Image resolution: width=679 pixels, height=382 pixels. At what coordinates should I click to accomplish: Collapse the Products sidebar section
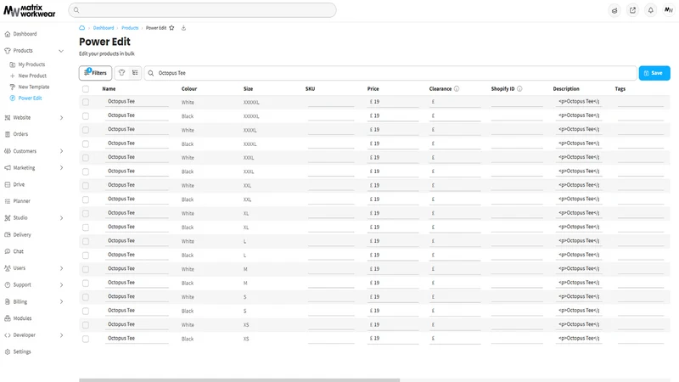click(61, 51)
